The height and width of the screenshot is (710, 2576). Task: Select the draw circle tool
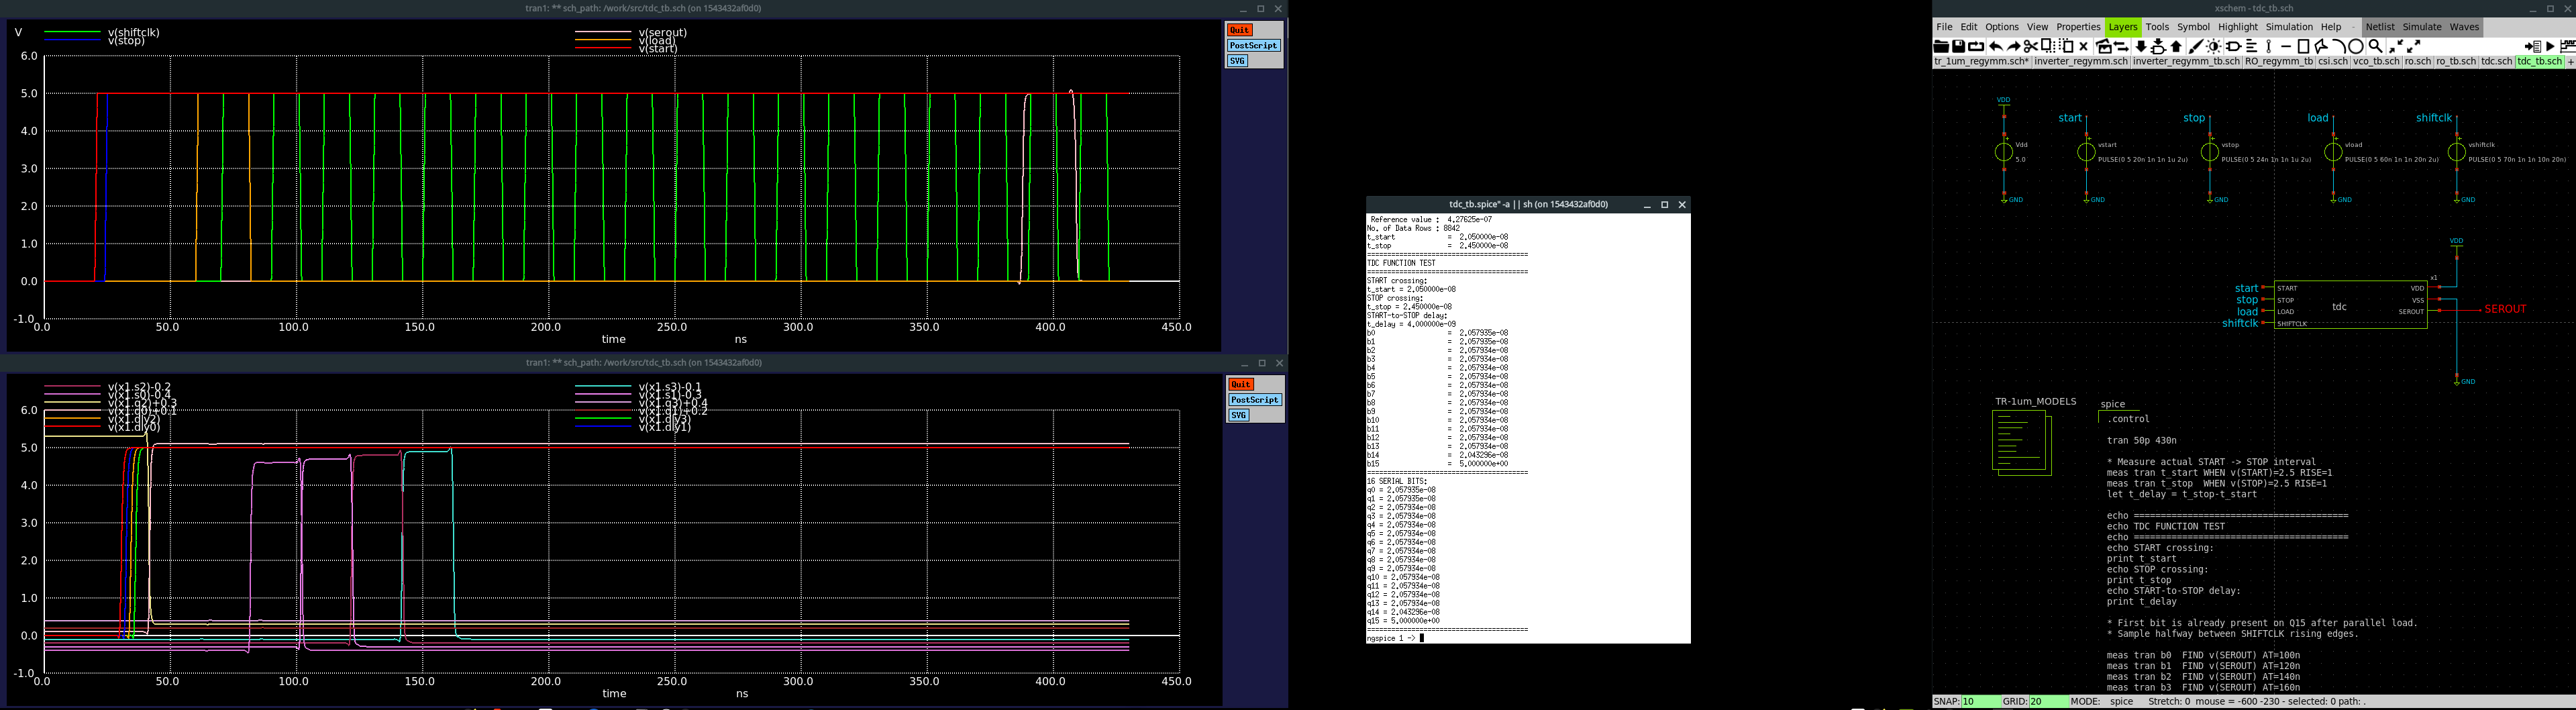click(x=2356, y=46)
